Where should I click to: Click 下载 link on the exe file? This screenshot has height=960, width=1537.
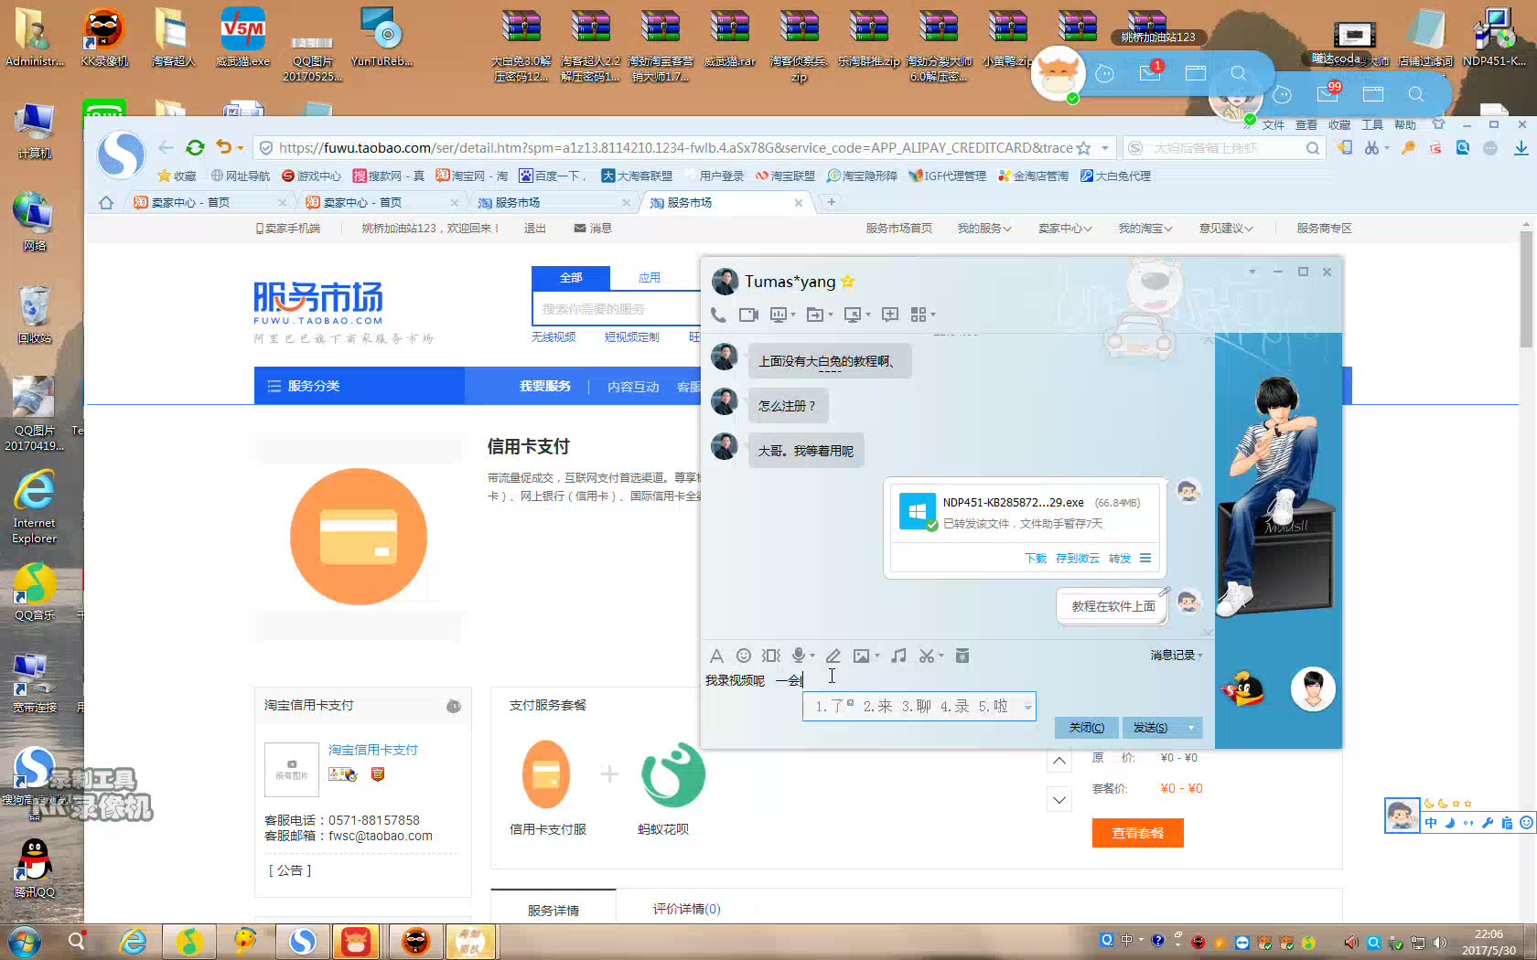(1036, 559)
